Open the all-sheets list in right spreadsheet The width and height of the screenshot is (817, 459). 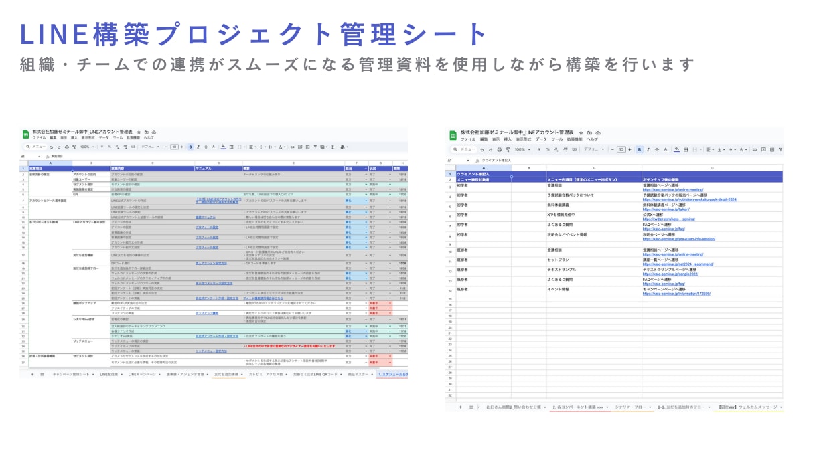[x=471, y=407]
